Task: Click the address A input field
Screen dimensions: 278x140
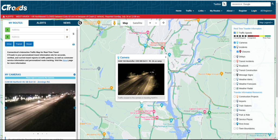Action: 37,30
